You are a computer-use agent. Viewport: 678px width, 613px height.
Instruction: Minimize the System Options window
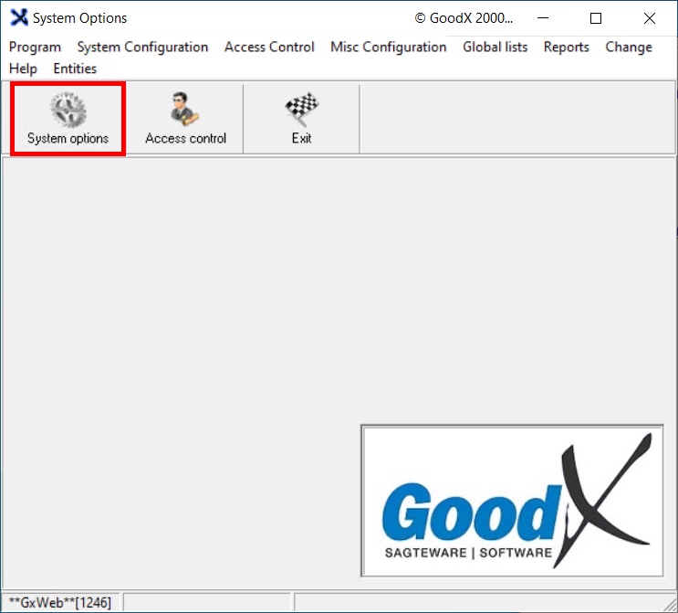pos(543,18)
